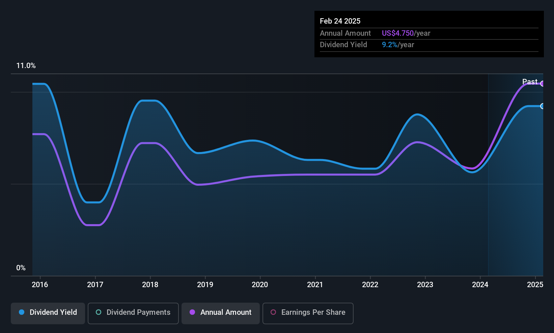Image resolution: width=554 pixels, height=333 pixels.
Task: Click the Feb 24 2025 tooltip date
Action: click(x=340, y=21)
